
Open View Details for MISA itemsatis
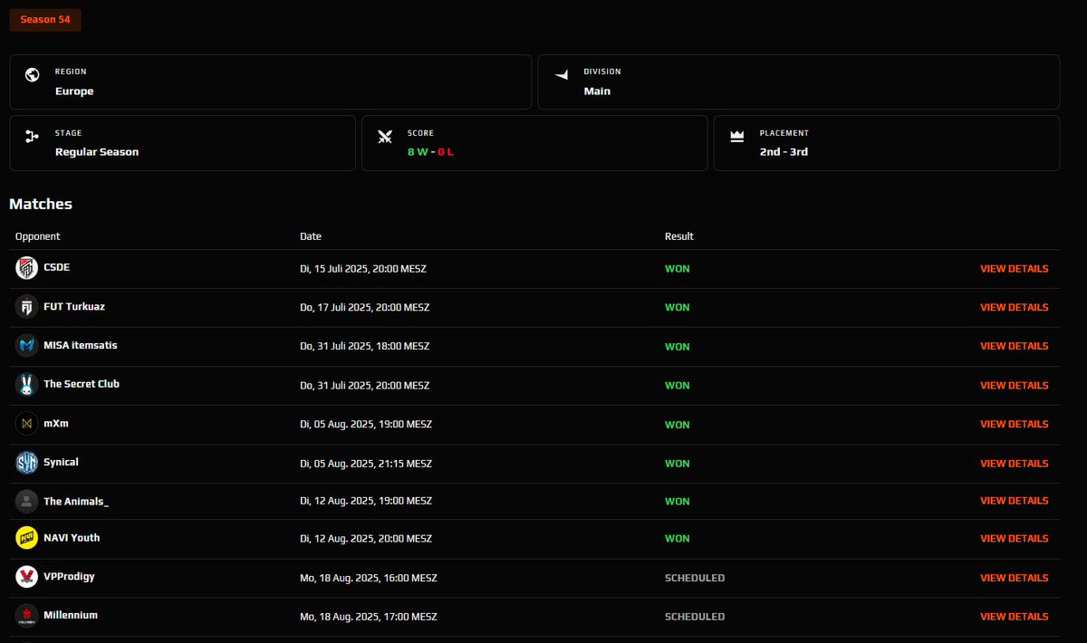point(1014,346)
